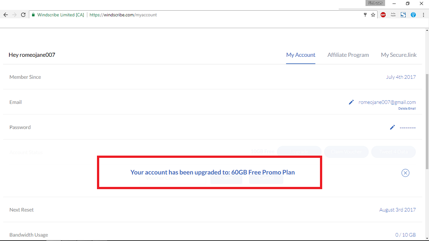Viewport: 429px width, 241px height.
Task: Open the First user profile button
Action: pyautogui.click(x=375, y=3)
